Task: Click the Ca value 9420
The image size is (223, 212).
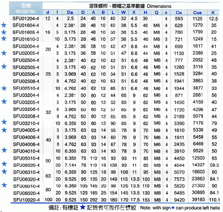Action: (x=179, y=199)
